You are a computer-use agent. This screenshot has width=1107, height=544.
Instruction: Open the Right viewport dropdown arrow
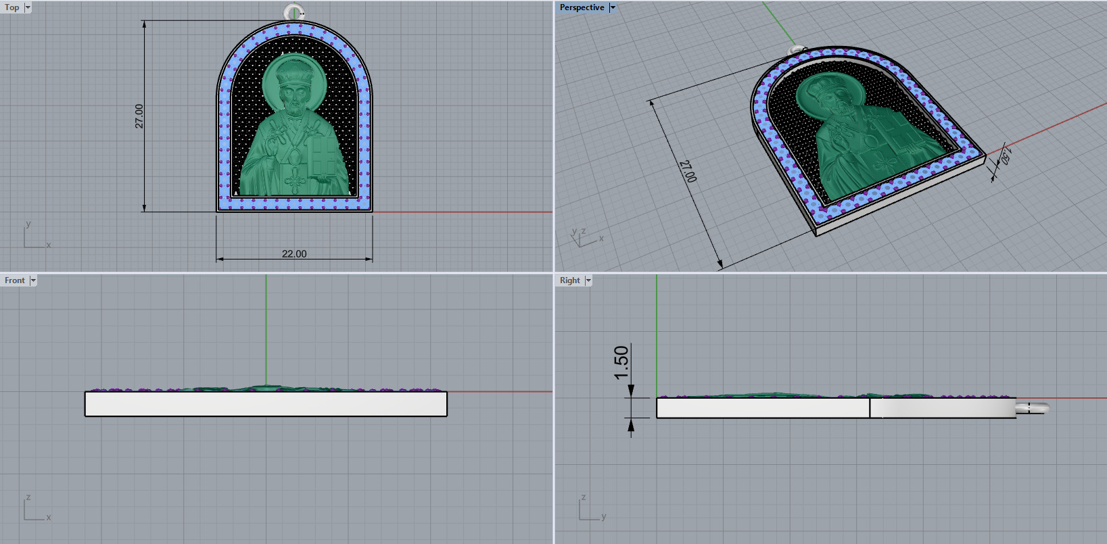(588, 280)
